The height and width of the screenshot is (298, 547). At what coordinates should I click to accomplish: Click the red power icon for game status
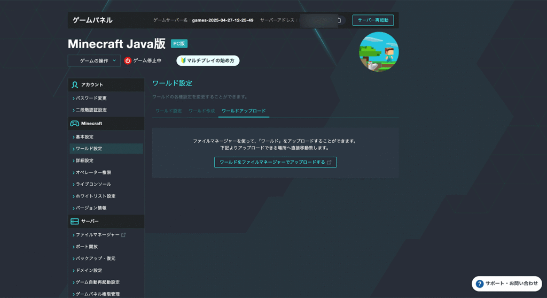coord(128,61)
